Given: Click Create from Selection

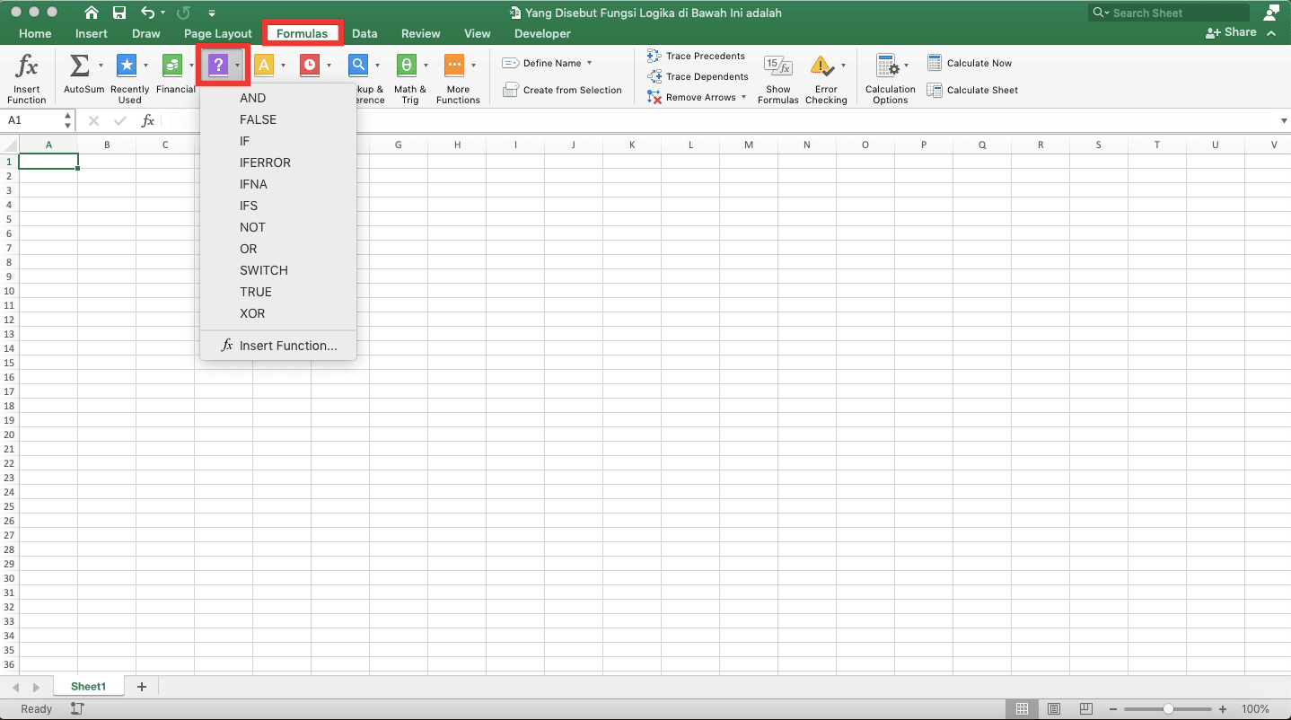Looking at the screenshot, I should [x=562, y=90].
